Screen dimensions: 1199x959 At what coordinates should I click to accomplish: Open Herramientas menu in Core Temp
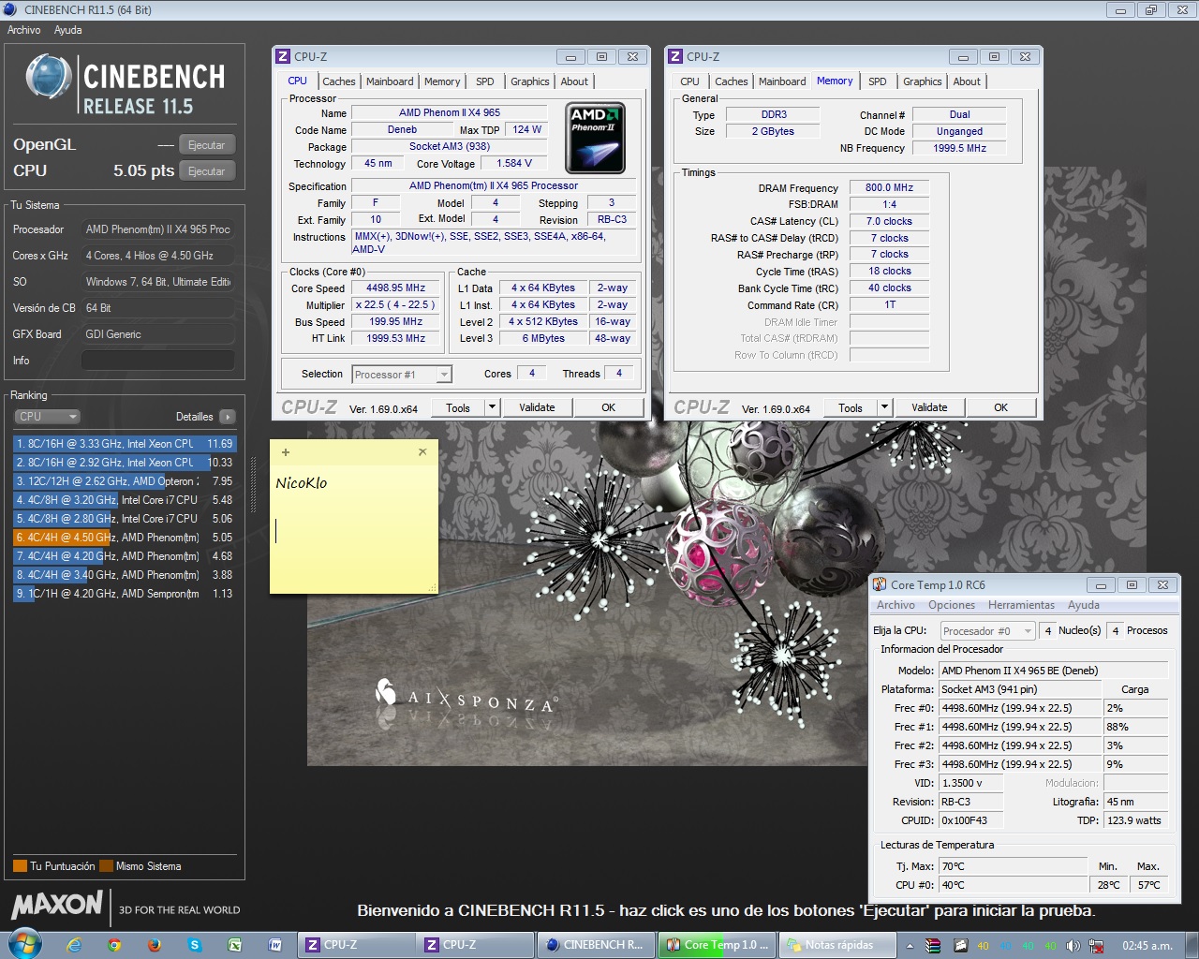1021,605
